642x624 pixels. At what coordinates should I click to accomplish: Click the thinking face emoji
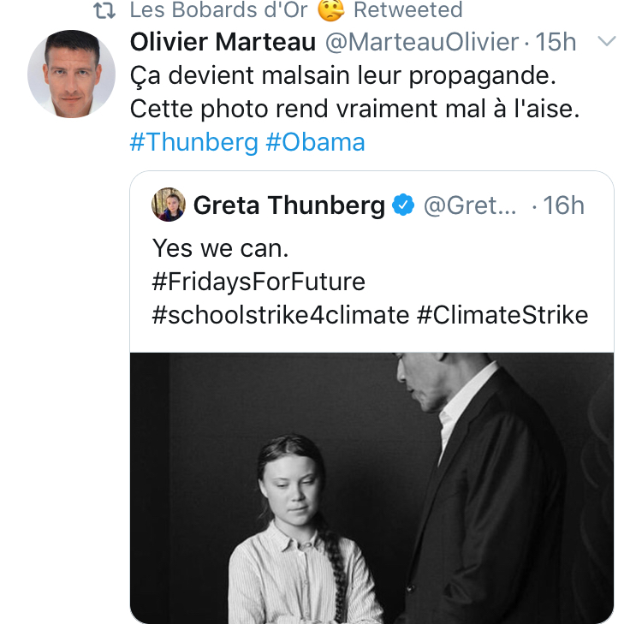[330, 10]
